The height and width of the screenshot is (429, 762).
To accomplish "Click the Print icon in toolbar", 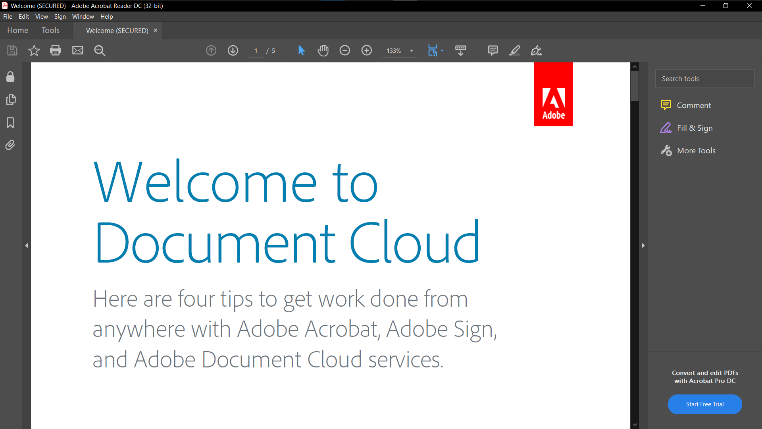I will tap(56, 50).
